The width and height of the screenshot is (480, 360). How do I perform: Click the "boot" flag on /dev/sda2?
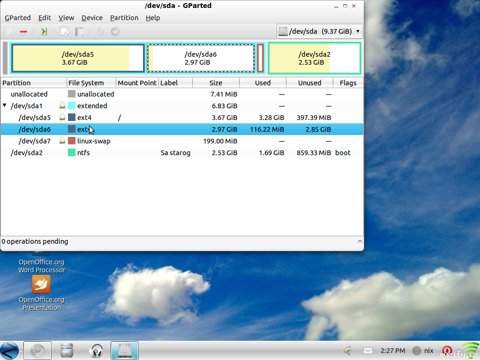point(343,152)
